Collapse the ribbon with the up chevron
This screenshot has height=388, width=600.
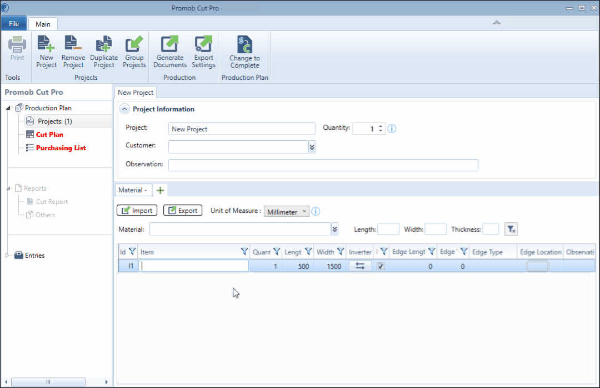tap(497, 23)
